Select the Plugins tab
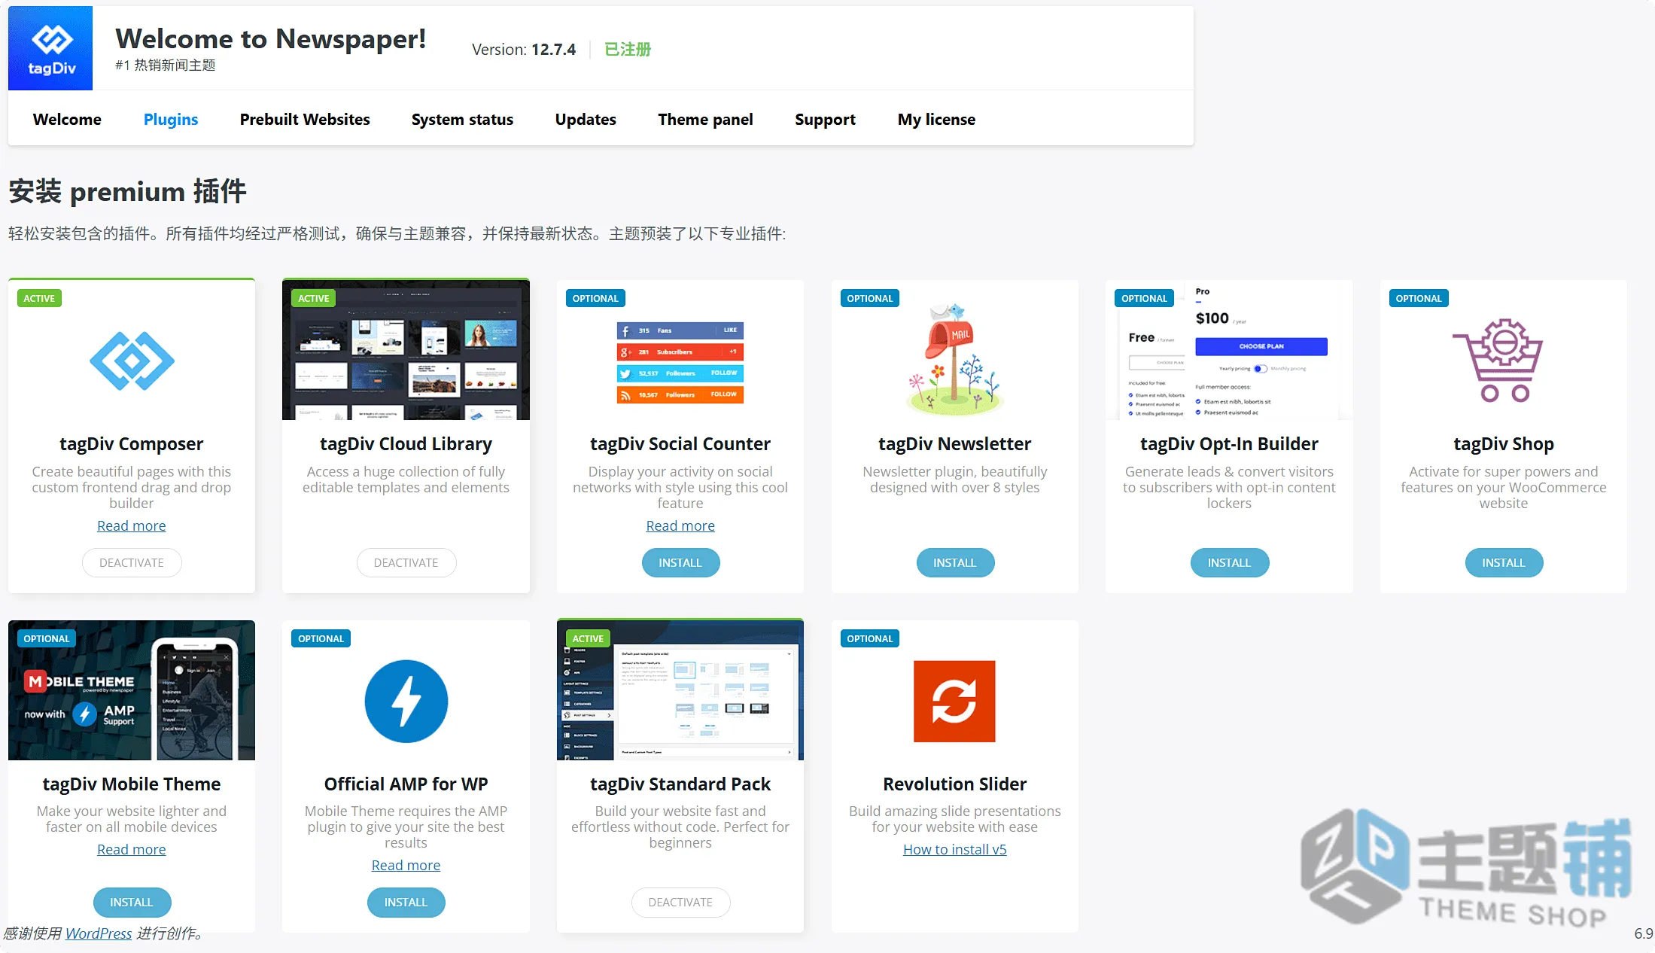 (171, 119)
